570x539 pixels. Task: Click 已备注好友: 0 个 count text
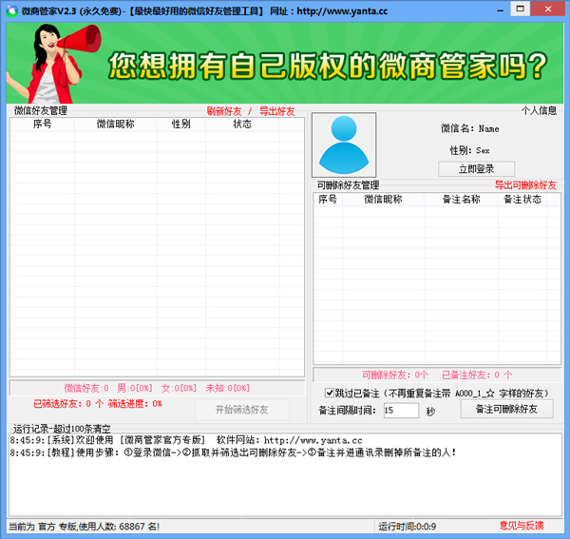pos(477,375)
